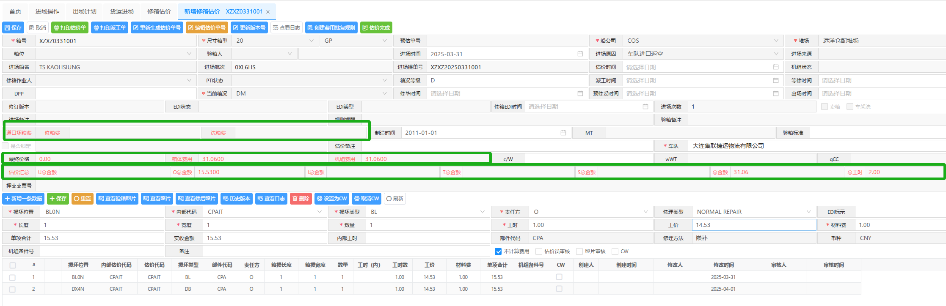Click the 编辑估价单号 orange button
Screen dimensions: 946x306
(x=207, y=27)
